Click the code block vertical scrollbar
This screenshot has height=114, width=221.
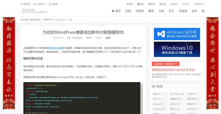tap(142, 98)
